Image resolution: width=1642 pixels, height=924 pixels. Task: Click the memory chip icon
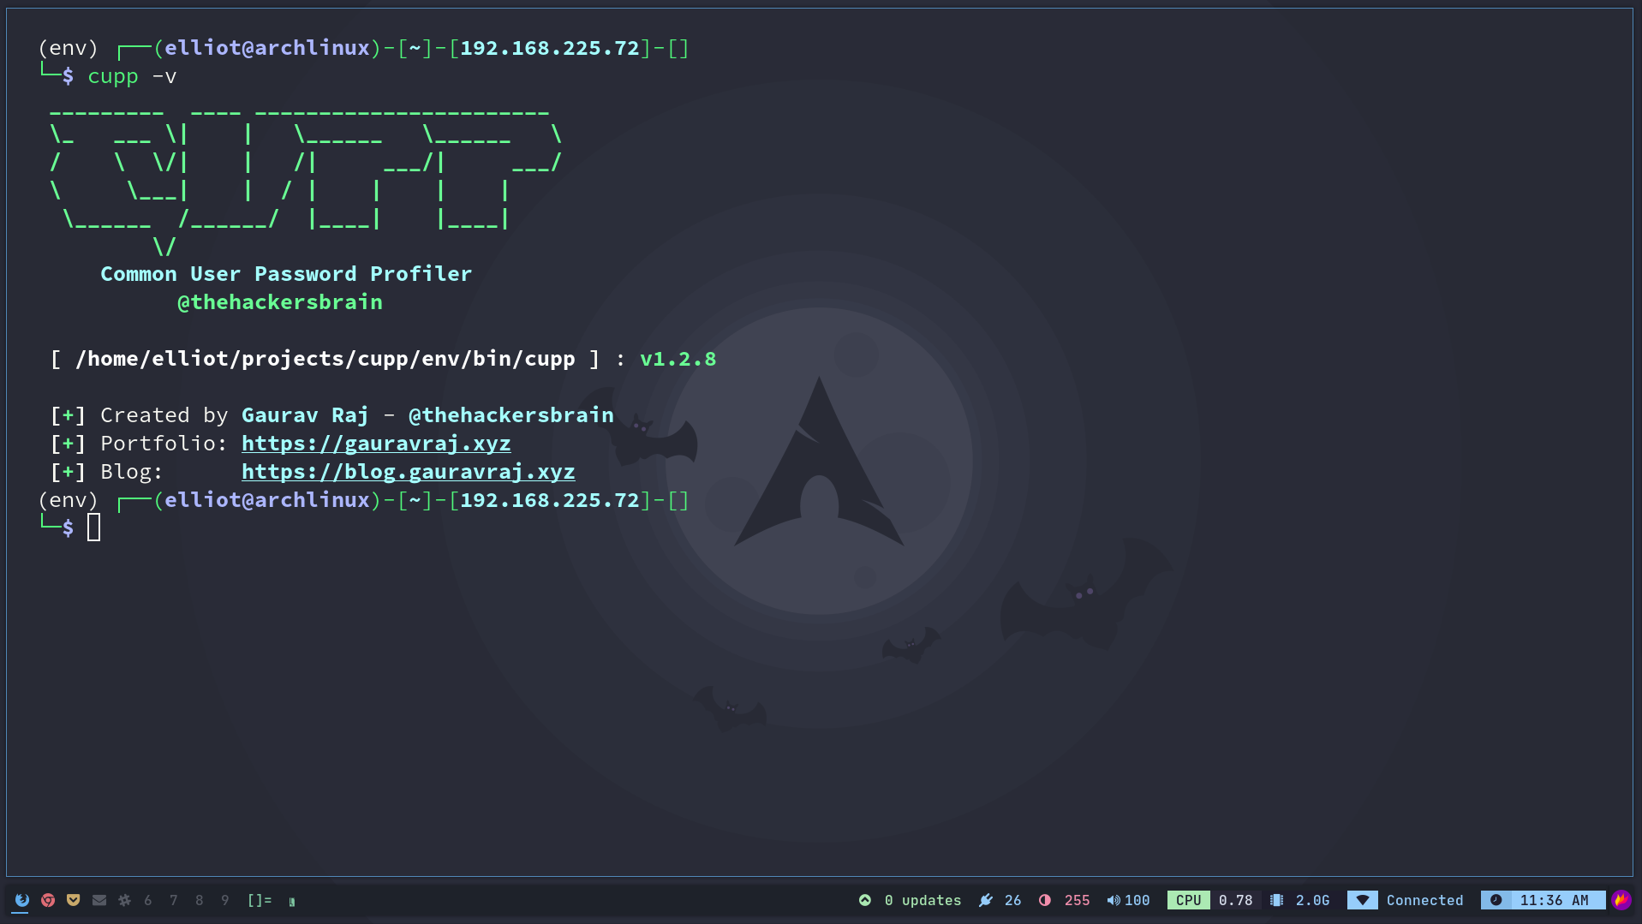point(1277,900)
